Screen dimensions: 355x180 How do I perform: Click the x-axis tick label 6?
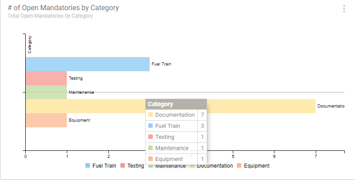(274, 156)
